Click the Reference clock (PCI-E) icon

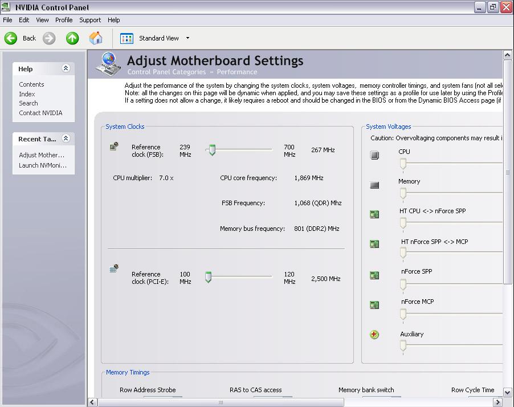(114, 268)
